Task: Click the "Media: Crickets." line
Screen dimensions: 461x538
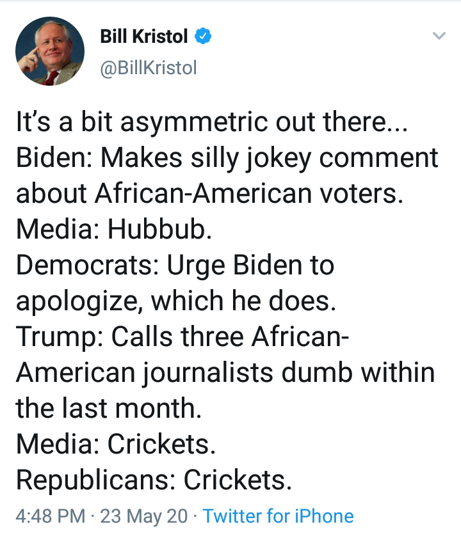Action: pos(116,445)
